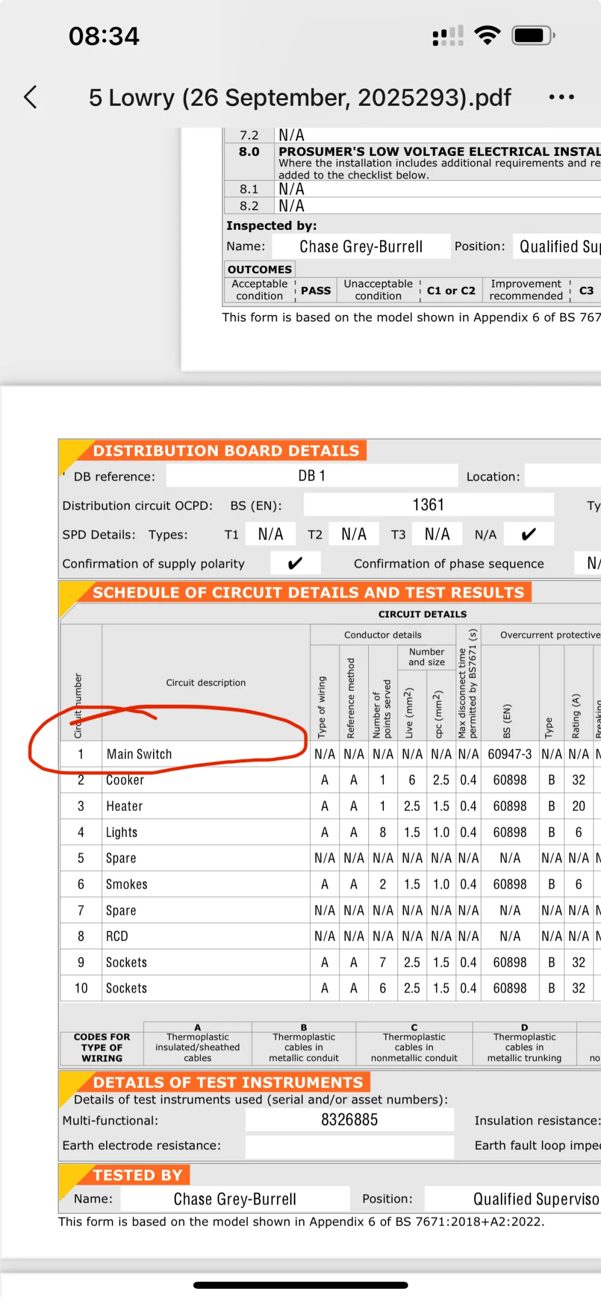Select the DB 1 reference field
The width and height of the screenshot is (601, 1300).
(312, 476)
